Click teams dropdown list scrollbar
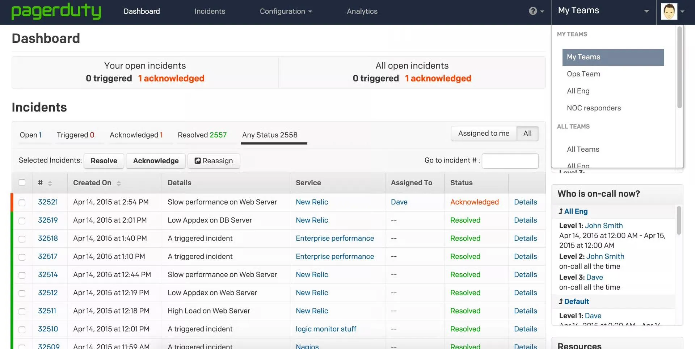 pyautogui.click(x=679, y=68)
